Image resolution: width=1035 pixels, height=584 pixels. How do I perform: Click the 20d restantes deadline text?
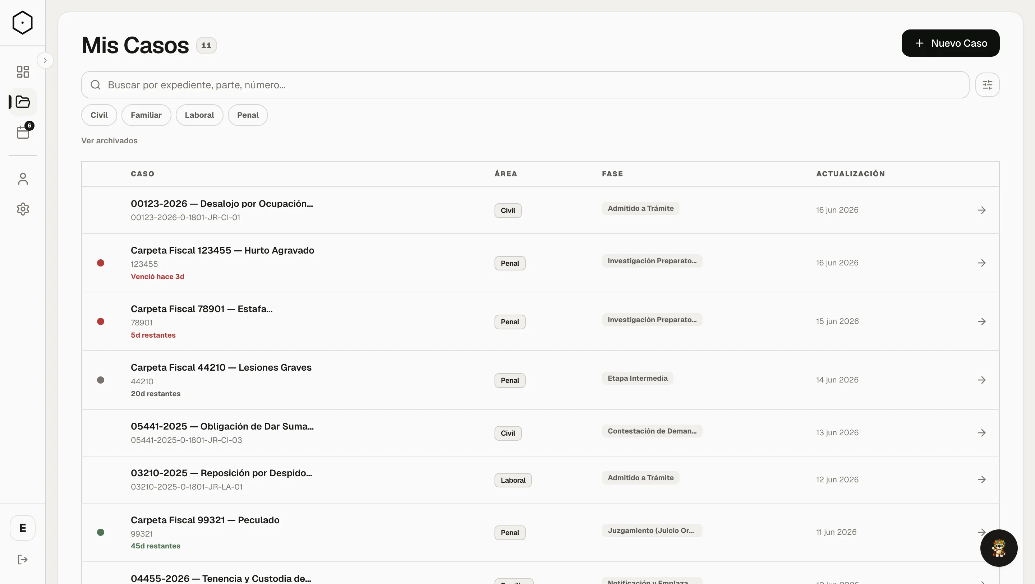click(x=156, y=394)
